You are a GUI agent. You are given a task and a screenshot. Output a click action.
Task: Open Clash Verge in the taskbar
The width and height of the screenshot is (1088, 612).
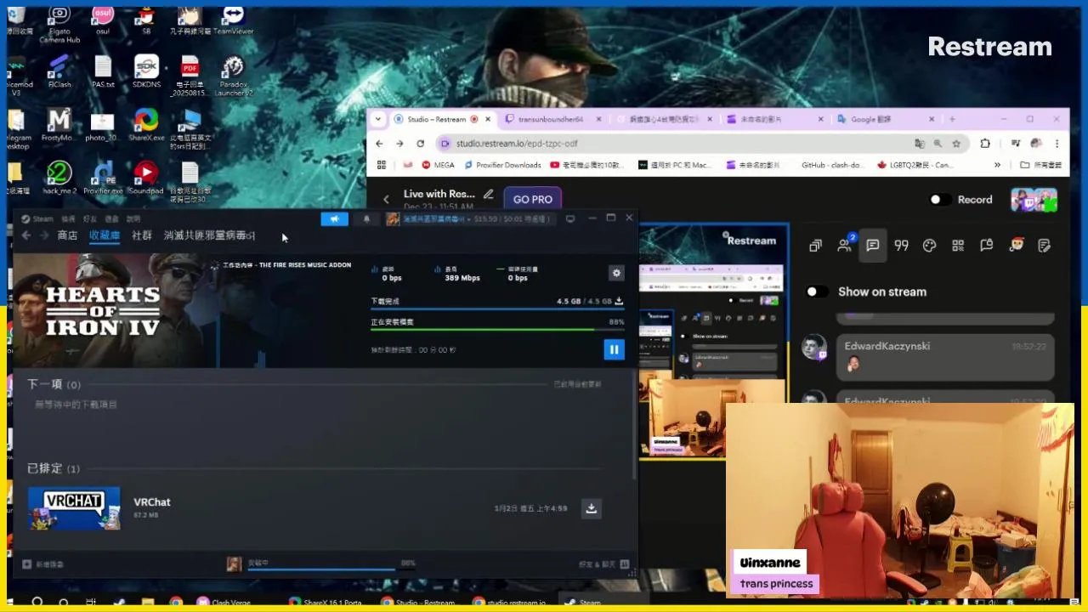pos(224,603)
